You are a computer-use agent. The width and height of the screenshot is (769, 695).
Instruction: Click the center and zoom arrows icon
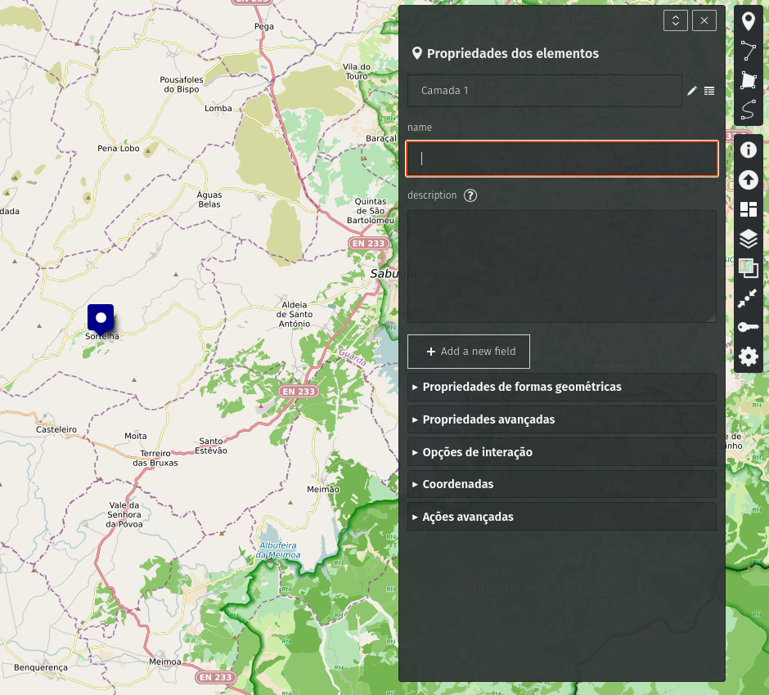(x=748, y=298)
